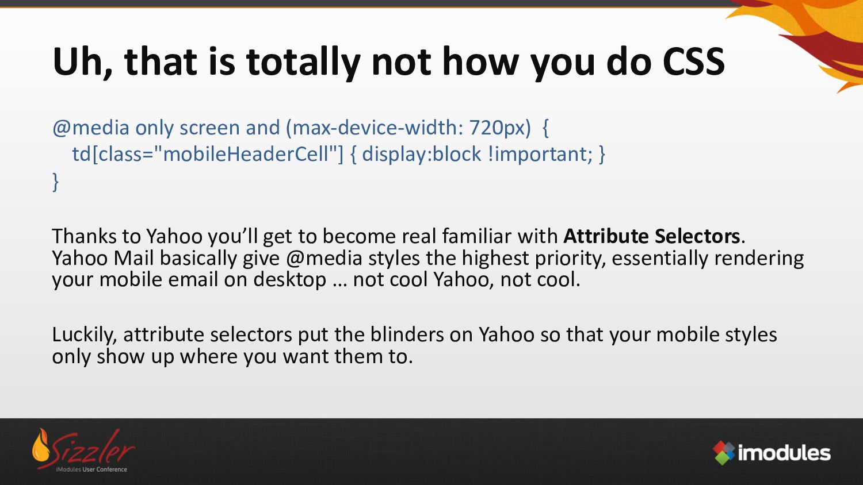The width and height of the screenshot is (863, 485).
Task: Click the "only show up where you want" line
Action: pos(232,357)
